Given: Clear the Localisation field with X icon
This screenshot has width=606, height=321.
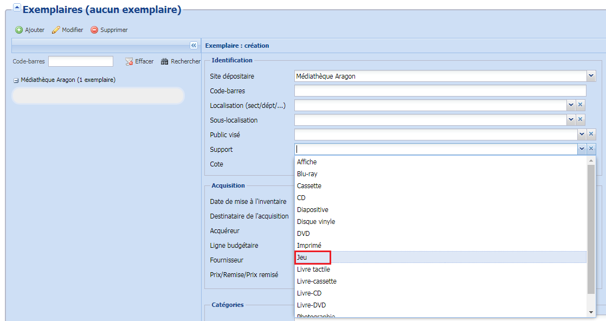Looking at the screenshot, I should (x=580, y=105).
